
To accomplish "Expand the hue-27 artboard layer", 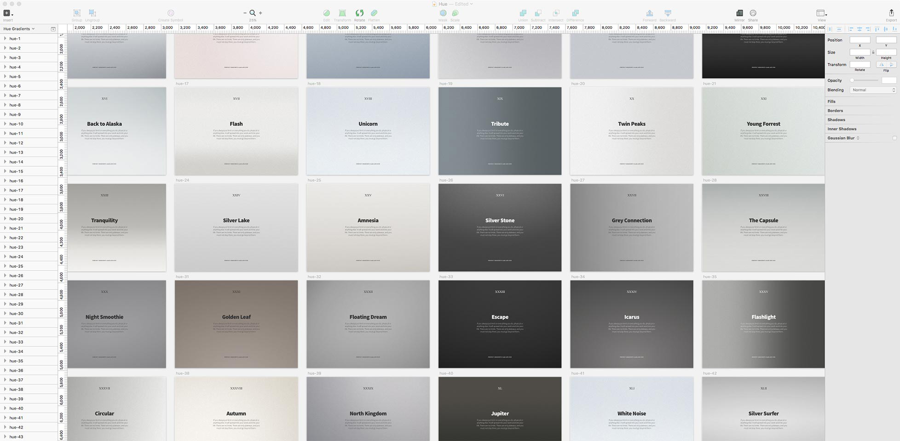I will [5, 285].
